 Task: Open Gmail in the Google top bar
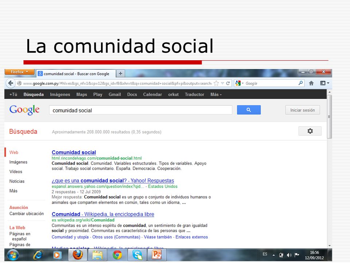[115, 94]
